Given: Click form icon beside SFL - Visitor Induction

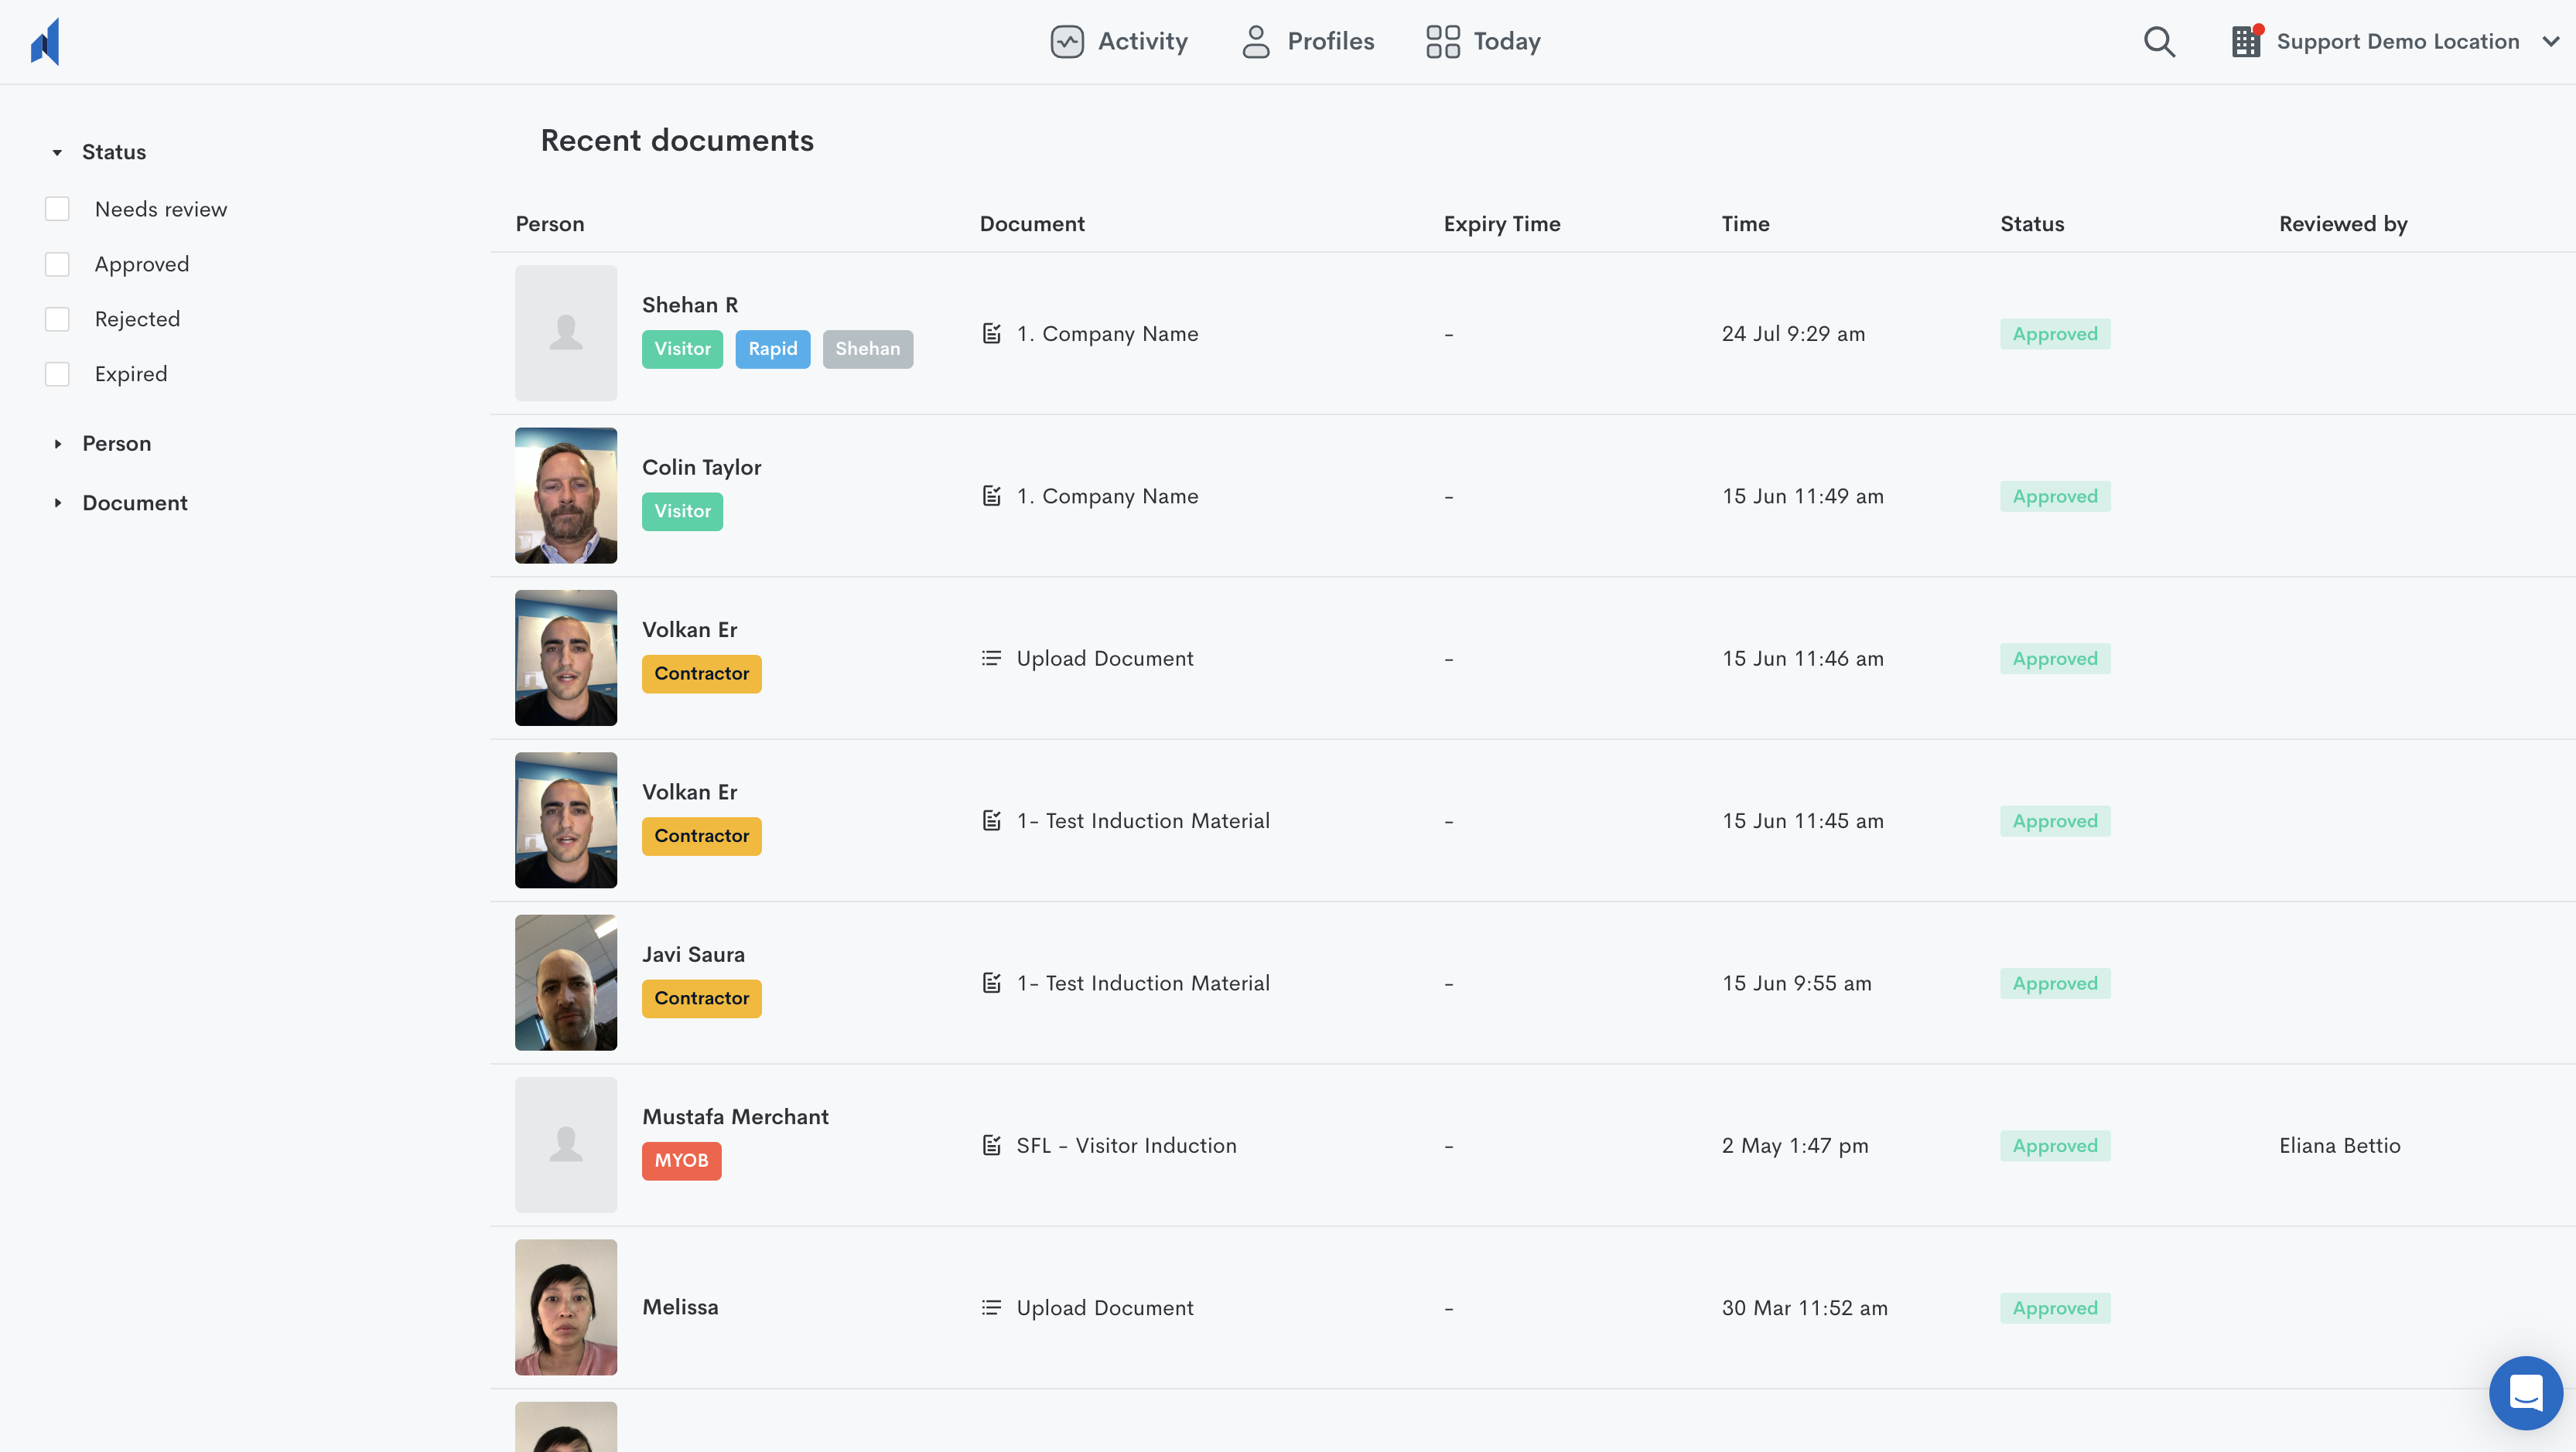Looking at the screenshot, I should (x=991, y=1145).
